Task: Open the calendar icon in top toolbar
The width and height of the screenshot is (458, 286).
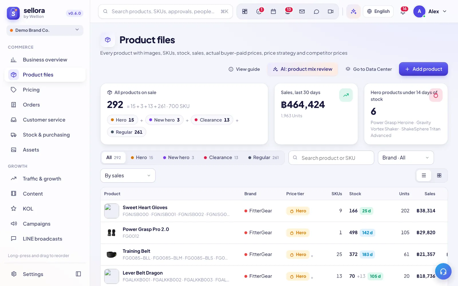Action: click(273, 11)
